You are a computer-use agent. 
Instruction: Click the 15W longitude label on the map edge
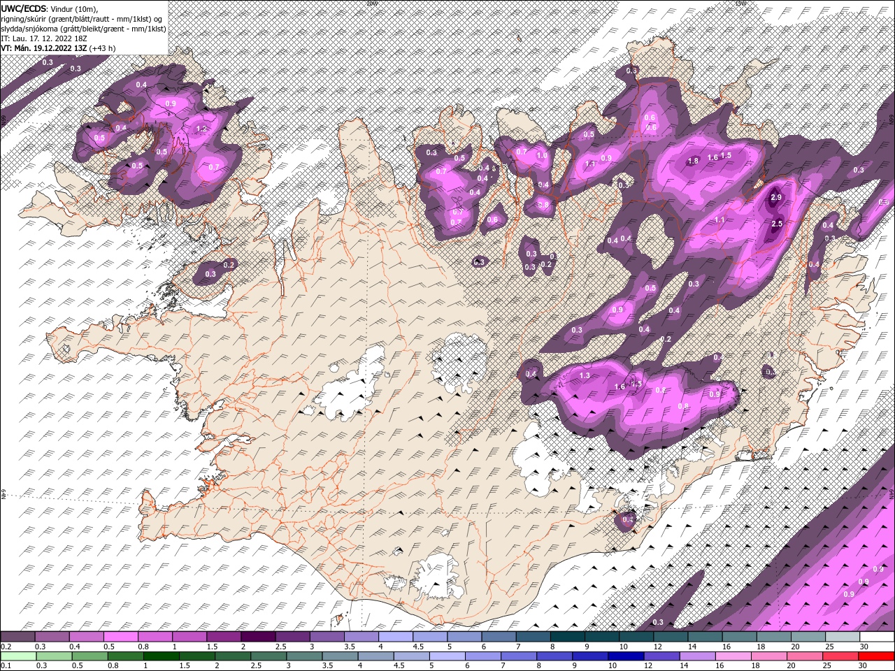(x=741, y=3)
